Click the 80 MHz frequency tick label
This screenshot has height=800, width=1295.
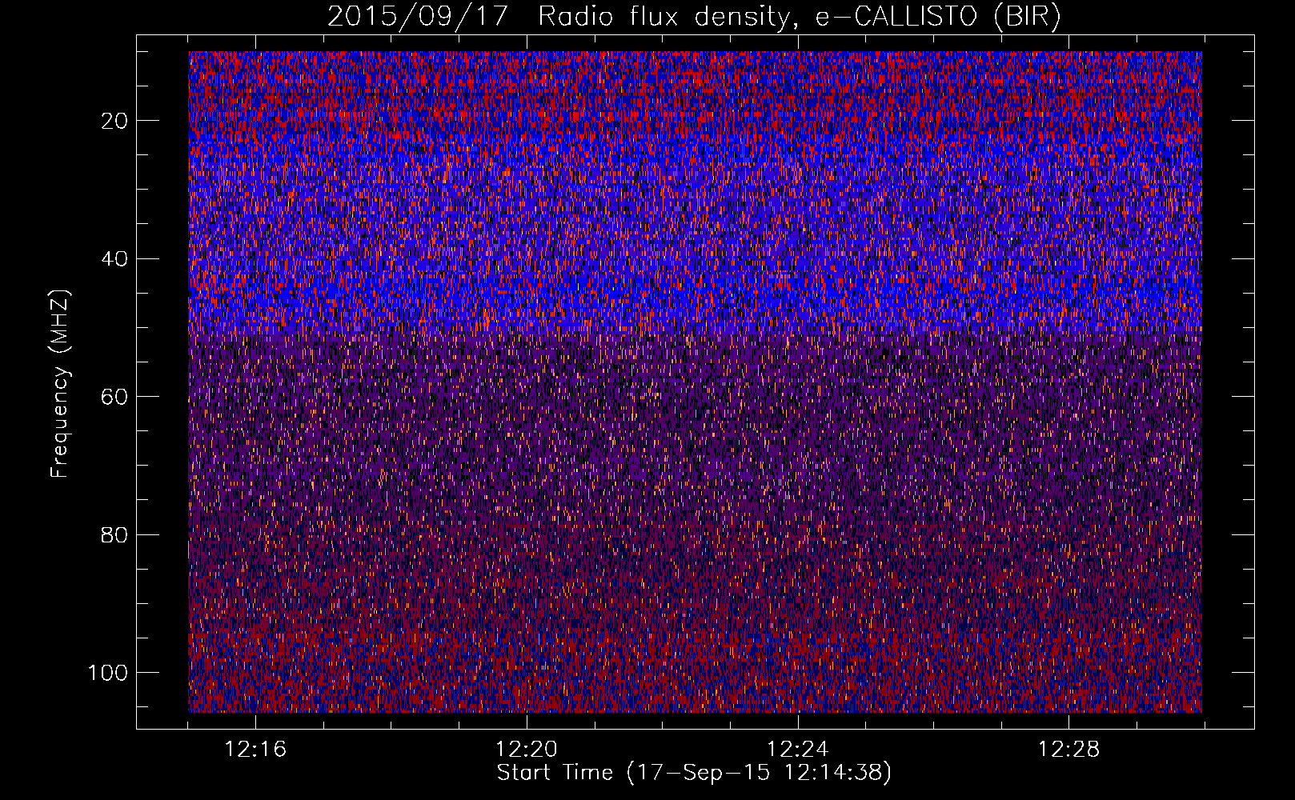click(x=115, y=534)
